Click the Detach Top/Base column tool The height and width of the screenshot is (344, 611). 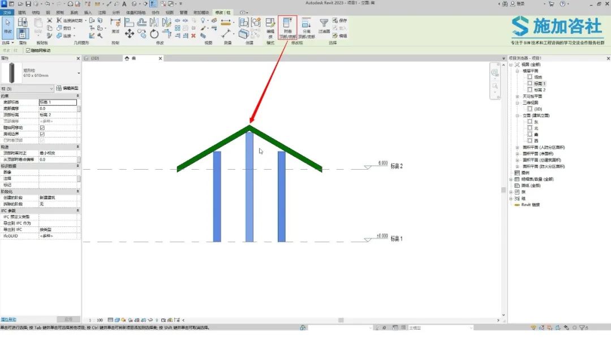pos(307,28)
